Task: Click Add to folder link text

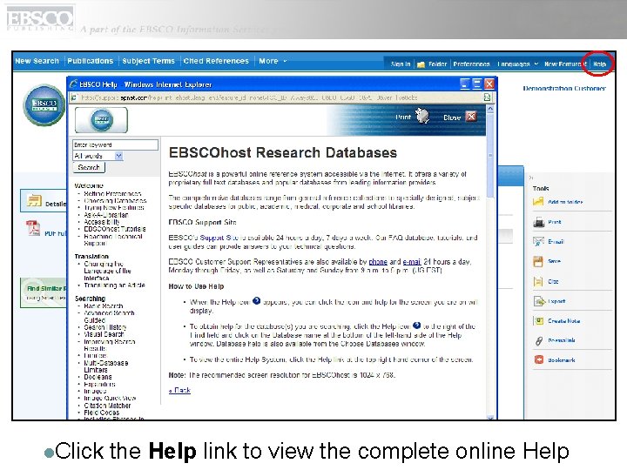Action: tap(565, 202)
